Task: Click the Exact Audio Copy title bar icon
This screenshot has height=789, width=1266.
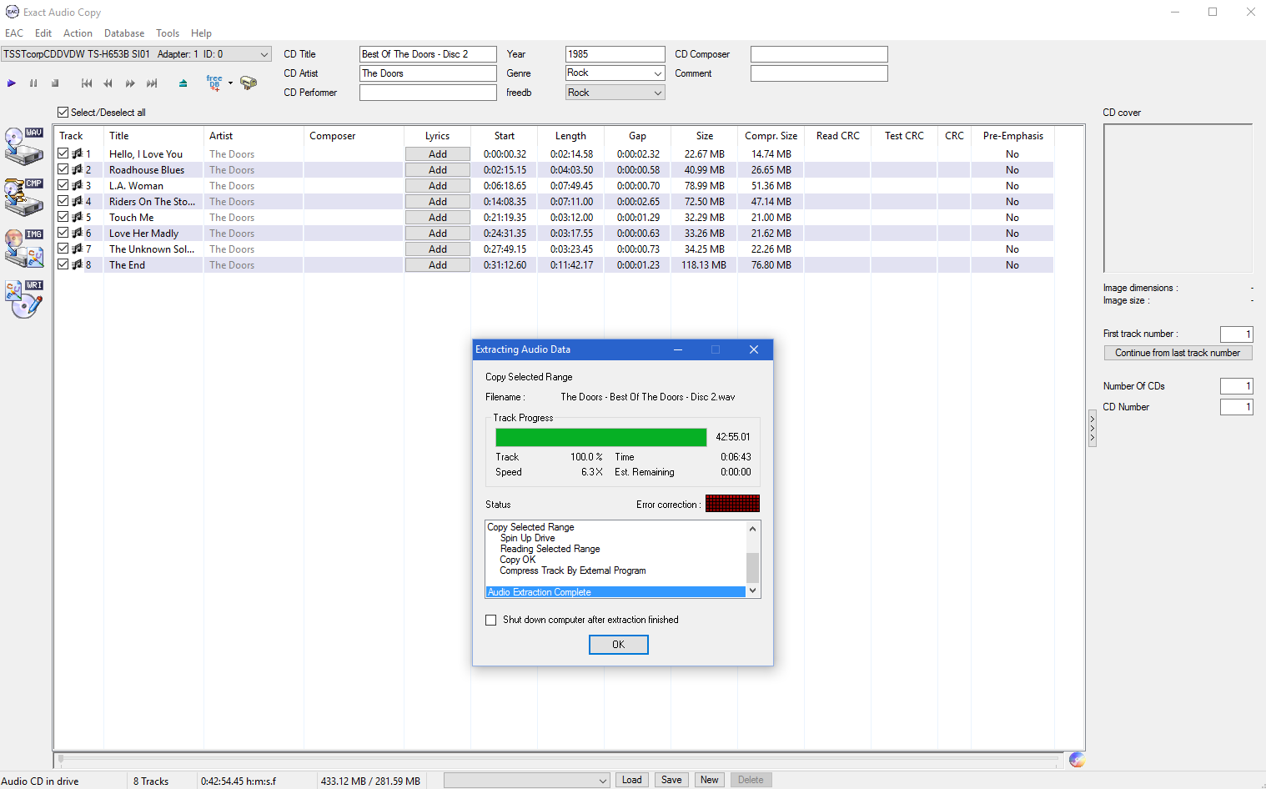Action: tap(12, 12)
